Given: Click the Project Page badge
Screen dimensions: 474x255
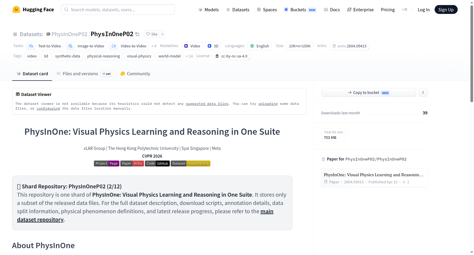Looking at the screenshot, I should click(107, 163).
